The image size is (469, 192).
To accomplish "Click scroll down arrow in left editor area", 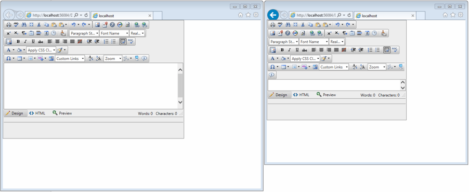I will pos(180,102).
